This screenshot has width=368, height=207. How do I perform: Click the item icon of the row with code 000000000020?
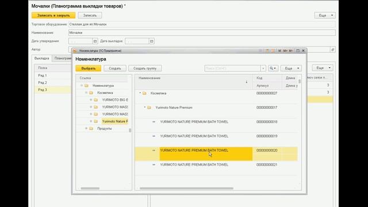[x=154, y=151]
